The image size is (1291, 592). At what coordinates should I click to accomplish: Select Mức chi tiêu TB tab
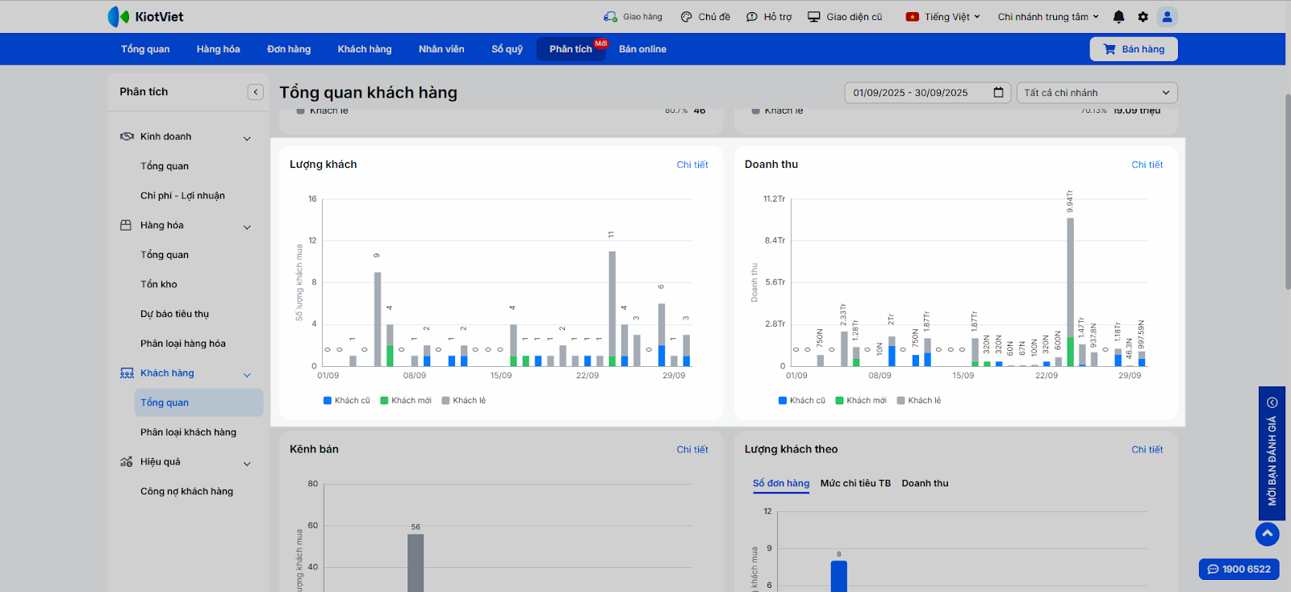coord(855,483)
